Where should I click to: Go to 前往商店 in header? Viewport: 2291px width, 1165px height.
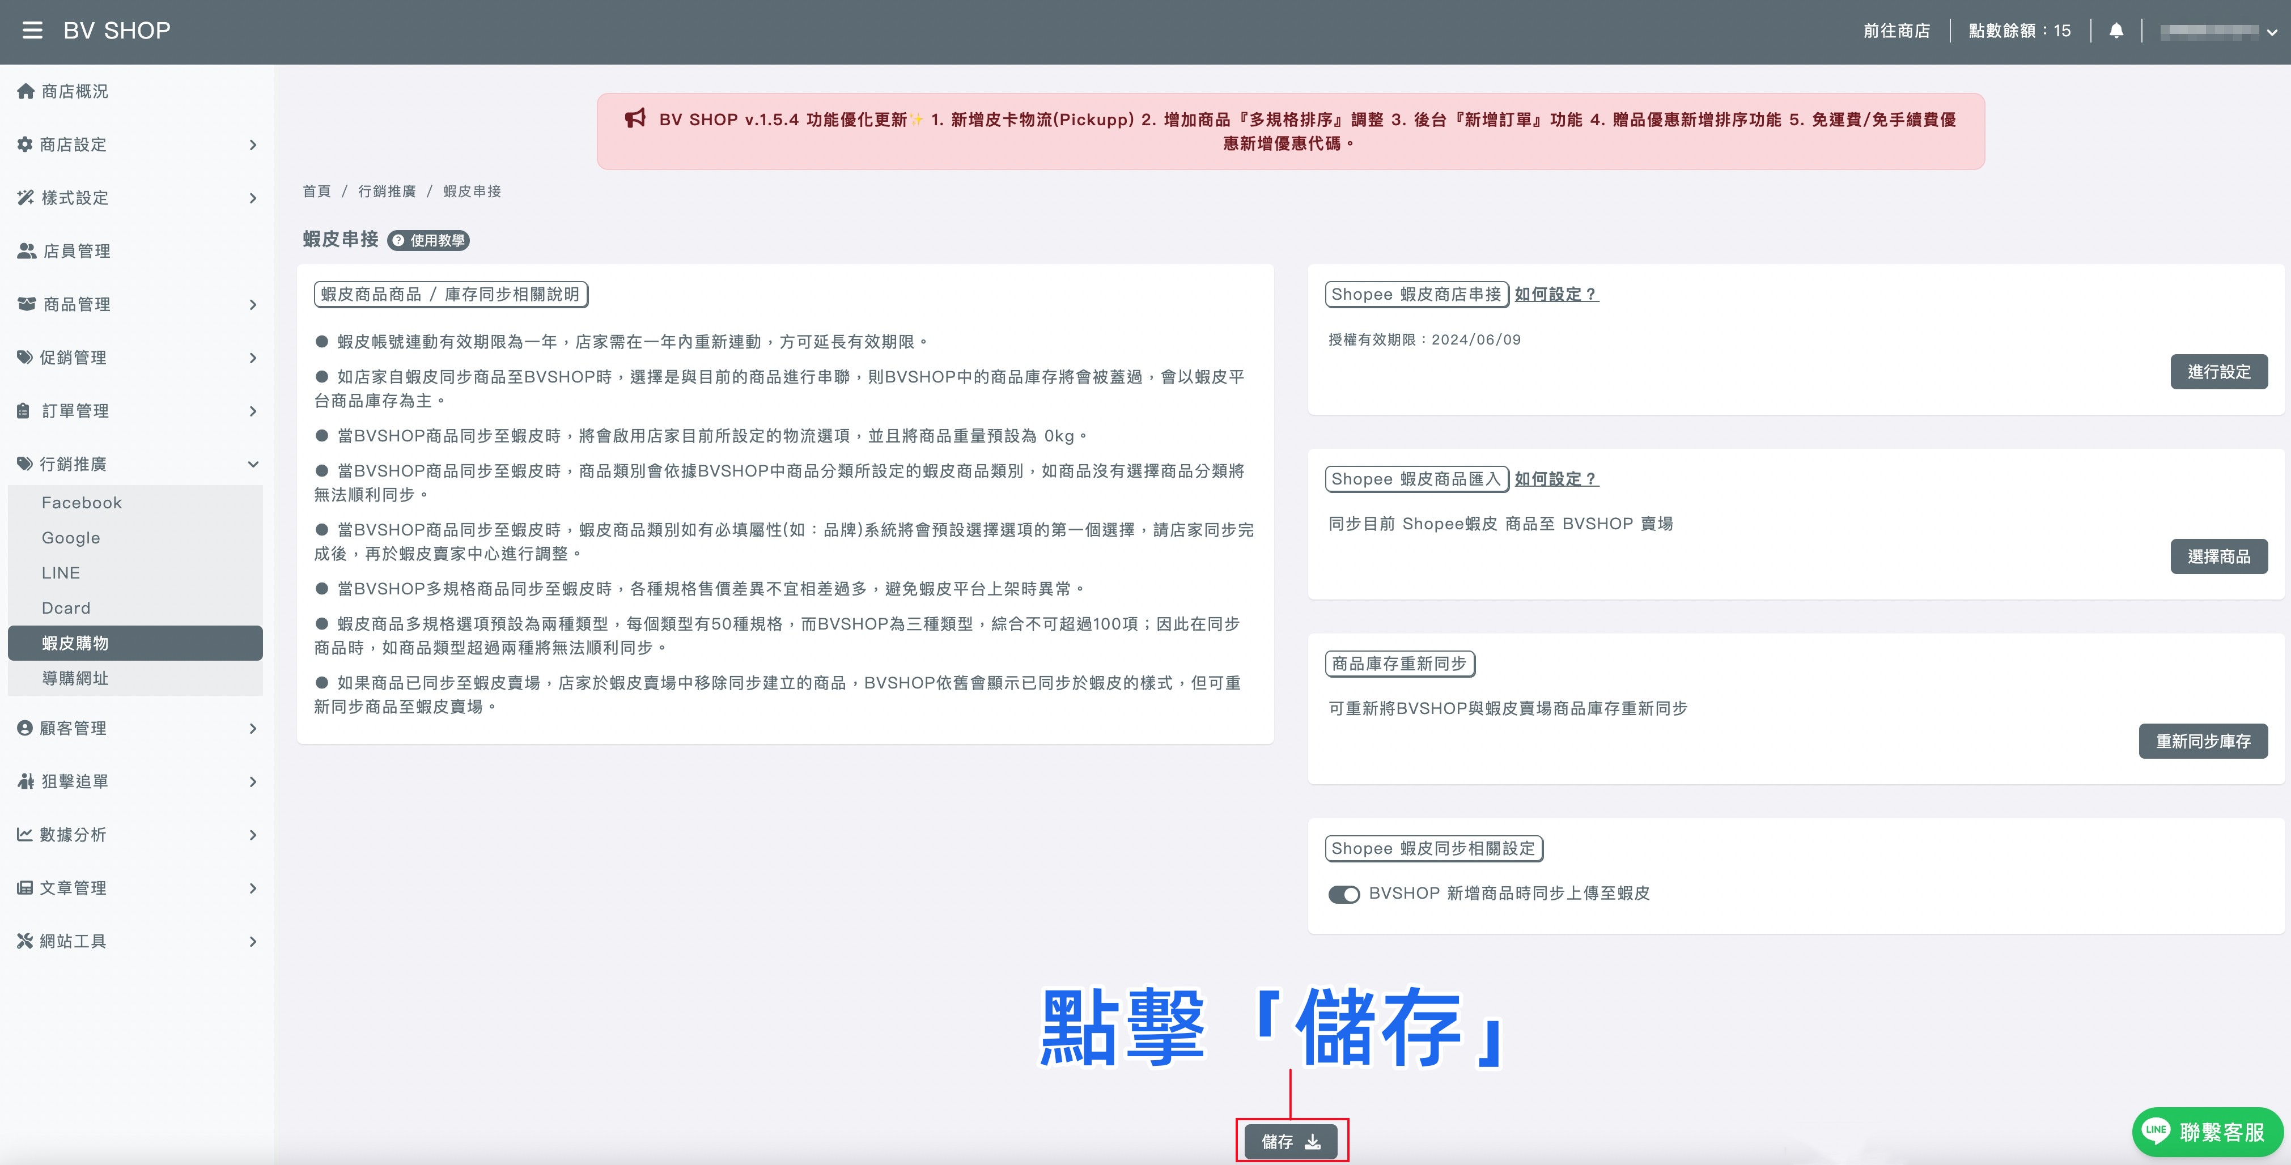(1896, 30)
